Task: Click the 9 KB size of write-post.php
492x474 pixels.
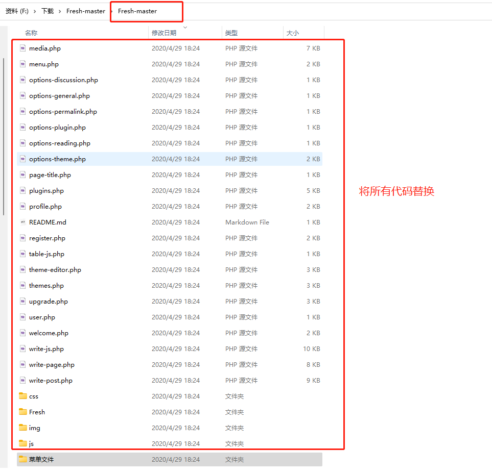Action: [x=314, y=381]
